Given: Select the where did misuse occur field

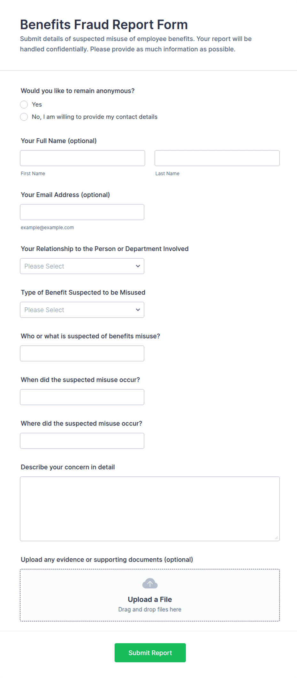Looking at the screenshot, I should click(x=82, y=441).
